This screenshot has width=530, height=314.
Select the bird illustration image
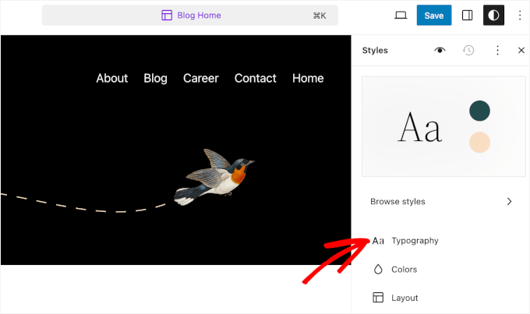[214, 177]
